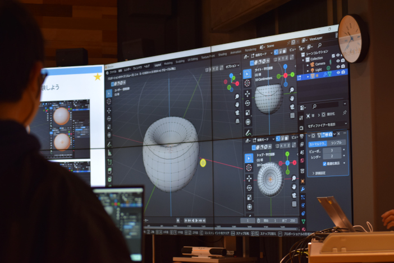Click the pan hand in the right orthographic viewport

(x=292, y=98)
